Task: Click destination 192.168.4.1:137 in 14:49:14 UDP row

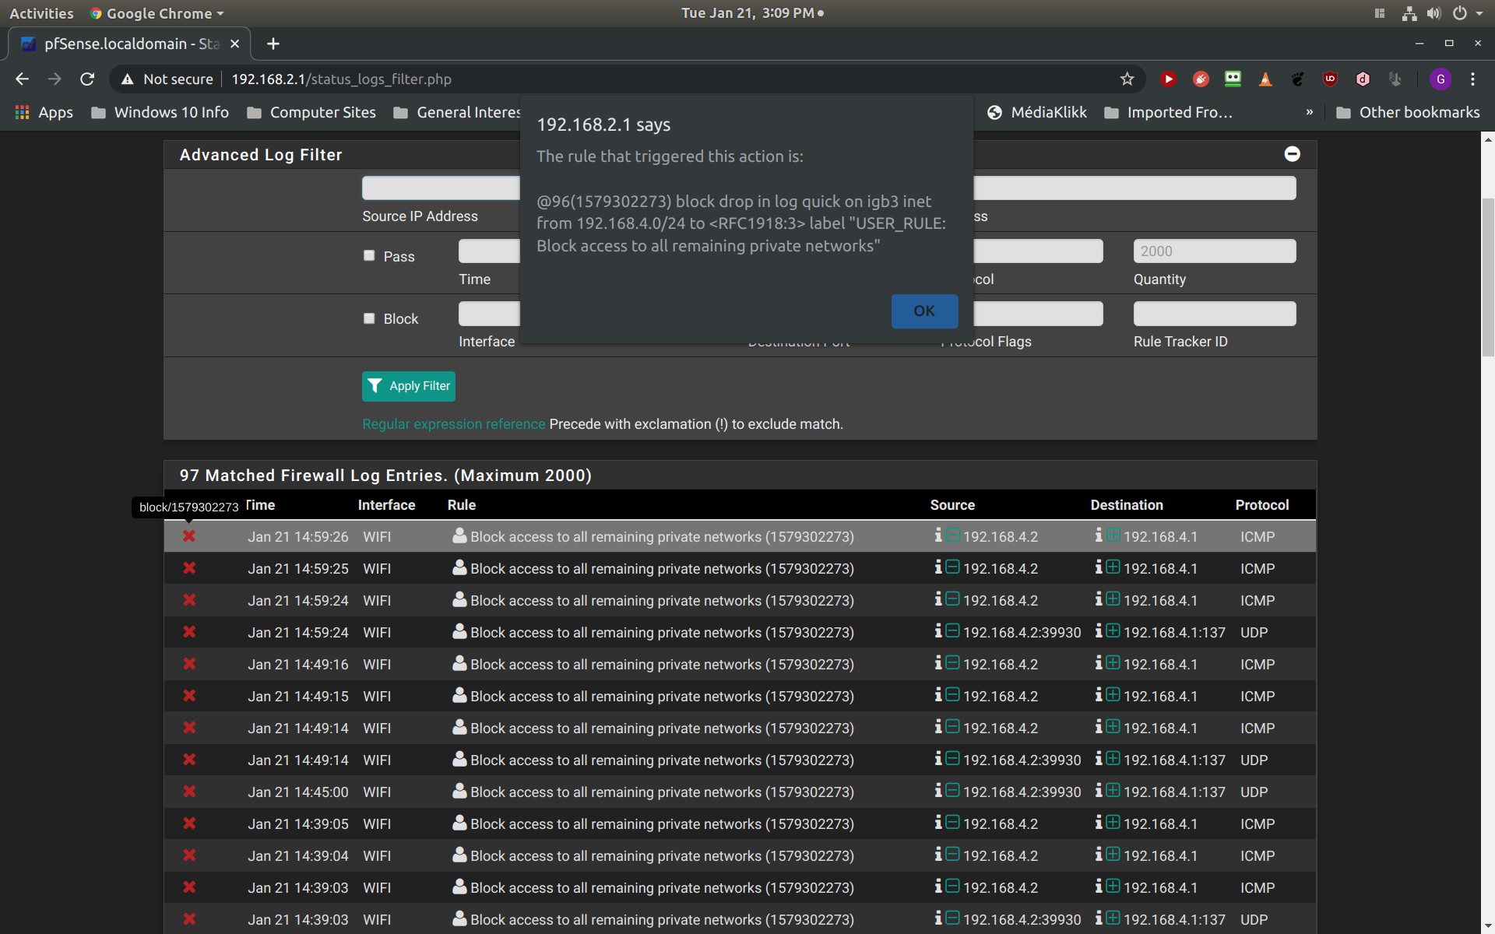Action: pyautogui.click(x=1174, y=760)
